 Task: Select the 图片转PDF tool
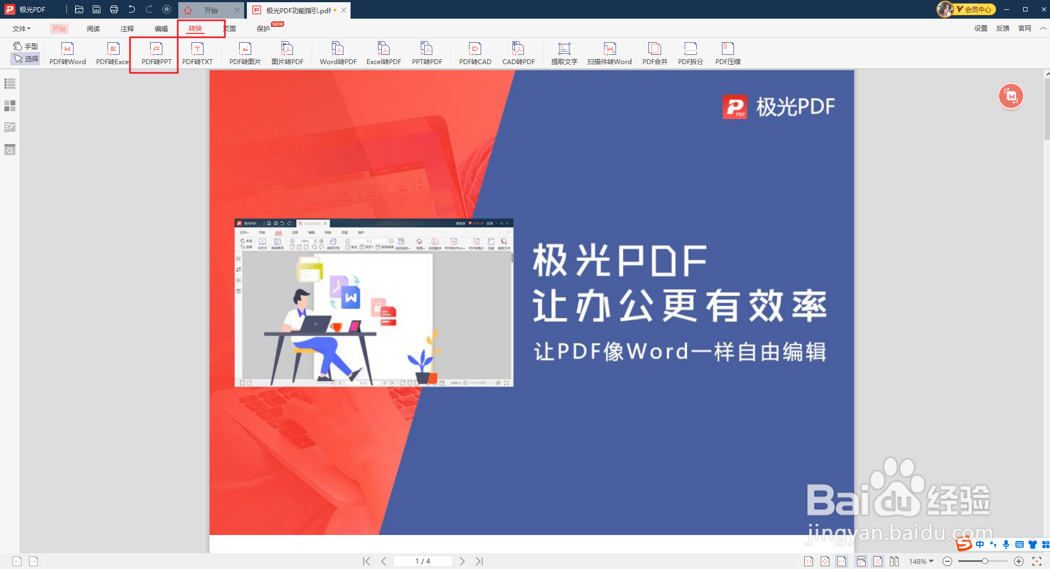click(x=287, y=54)
